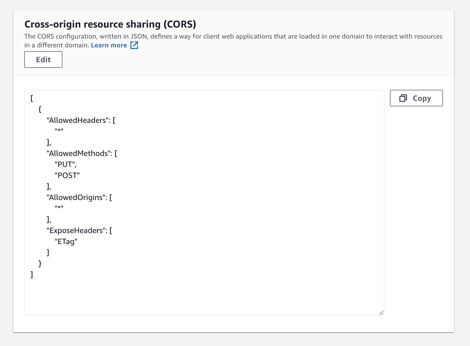Screen dimensions: 470x346
Task: Click the opening bracket on first JSON line
Action: point(32,98)
